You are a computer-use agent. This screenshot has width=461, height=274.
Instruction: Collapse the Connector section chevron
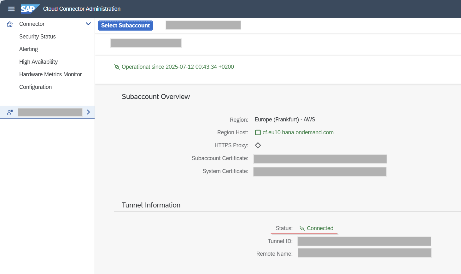[x=88, y=24]
